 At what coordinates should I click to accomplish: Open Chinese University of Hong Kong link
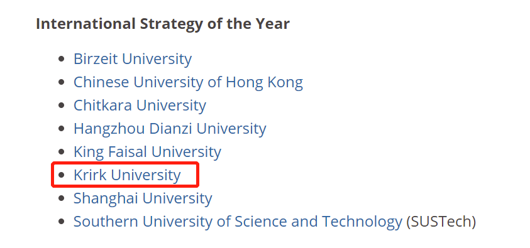click(188, 82)
